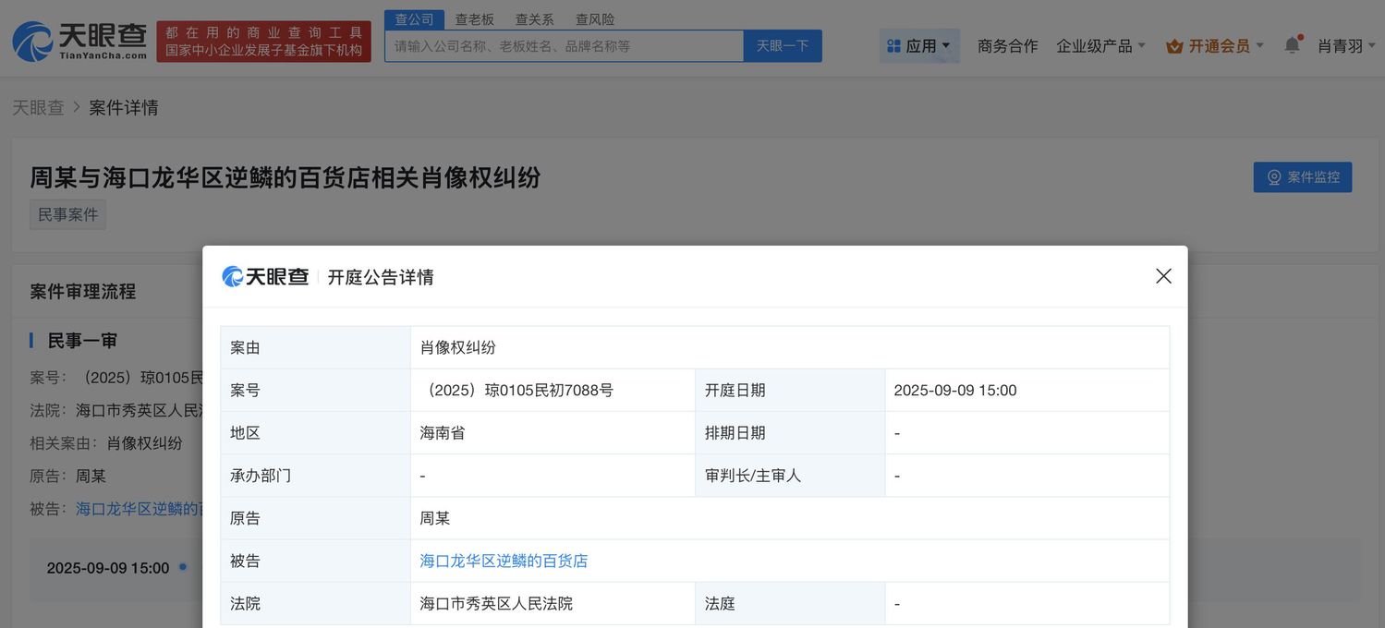Open the 商务合作 link
Screen dimensions: 1385x628
pos(1008,46)
